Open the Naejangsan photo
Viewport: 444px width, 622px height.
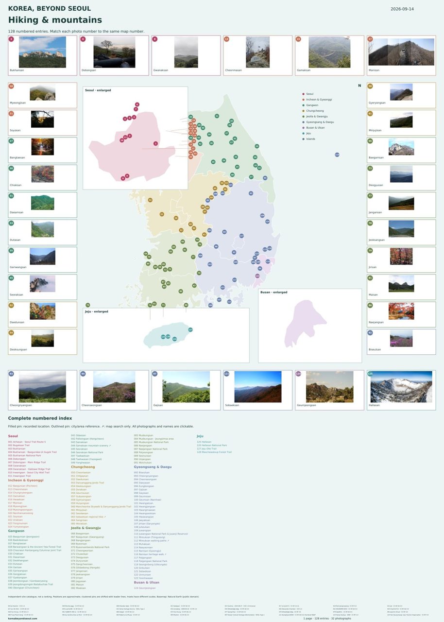point(401,311)
